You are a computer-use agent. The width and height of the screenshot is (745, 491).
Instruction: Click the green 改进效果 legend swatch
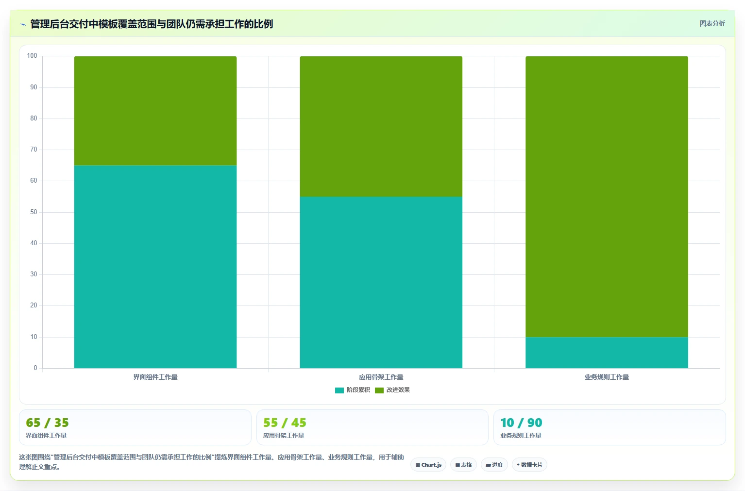(x=379, y=390)
